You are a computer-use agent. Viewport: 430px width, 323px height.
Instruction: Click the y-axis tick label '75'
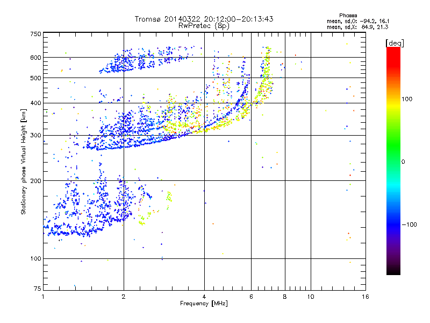tap(38, 289)
